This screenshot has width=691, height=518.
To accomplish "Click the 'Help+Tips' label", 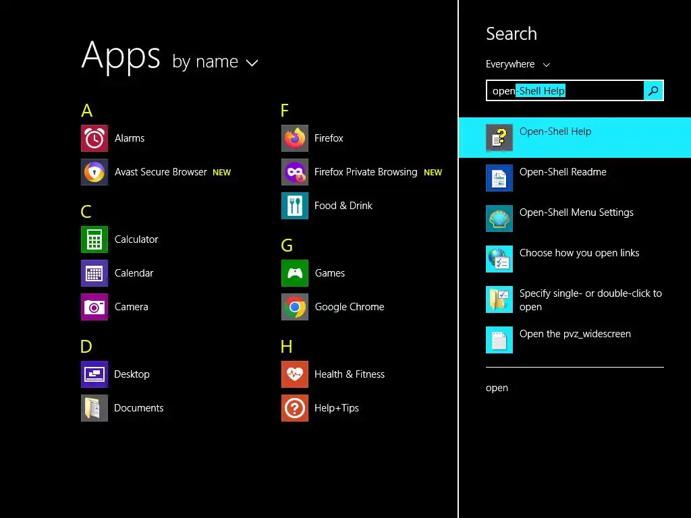I will click(x=337, y=408).
